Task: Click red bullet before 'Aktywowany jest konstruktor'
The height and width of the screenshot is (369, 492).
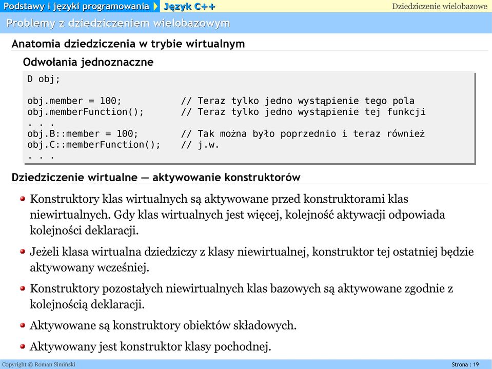Action: coord(22,346)
